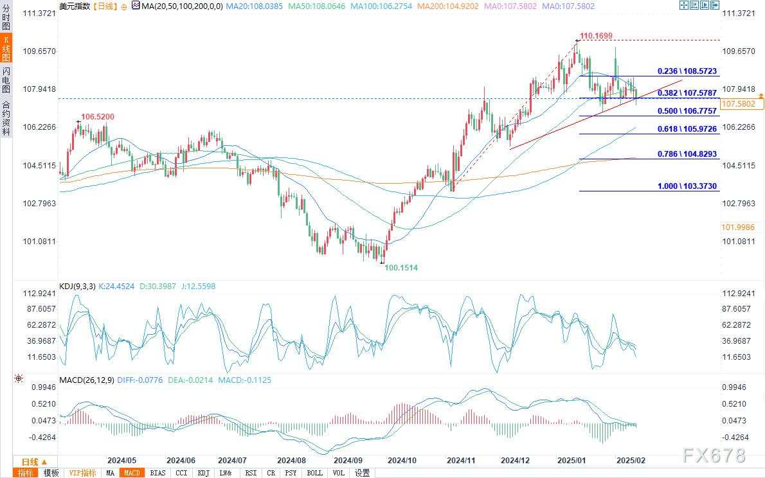Screen dimensions: 765x478
Task: Select the MACD indicator button
Action: 132,473
